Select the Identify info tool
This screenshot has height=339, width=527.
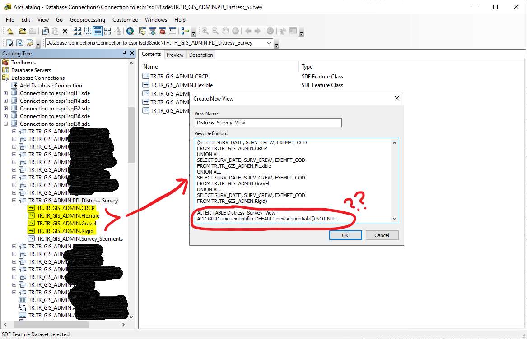point(270,31)
